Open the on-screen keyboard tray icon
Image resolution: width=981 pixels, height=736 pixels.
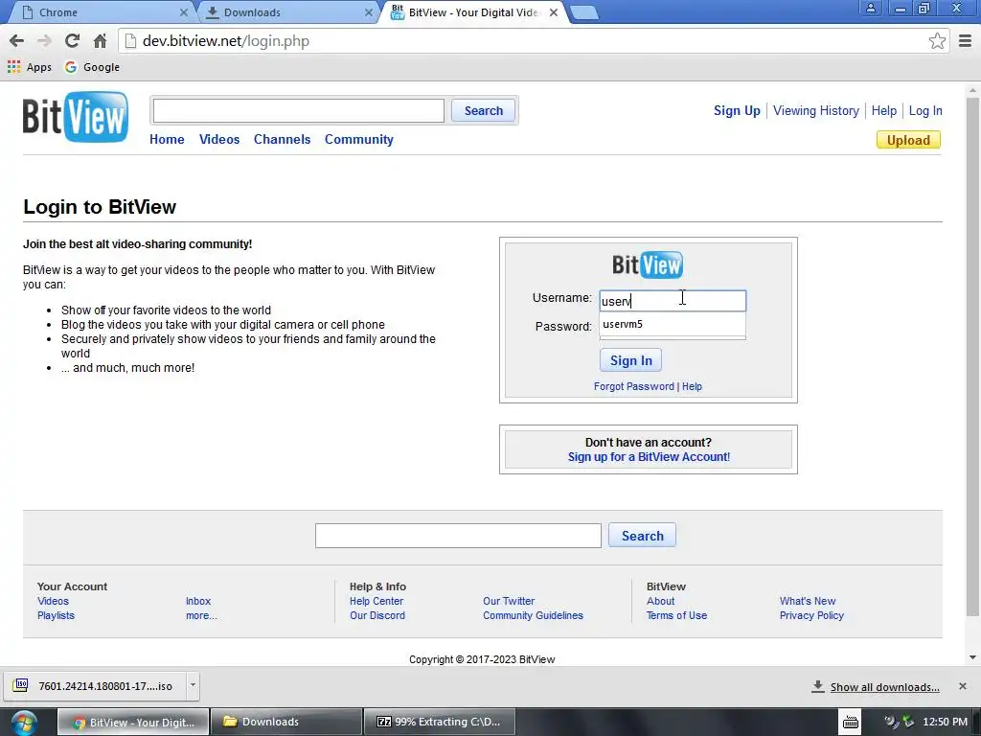(x=851, y=722)
